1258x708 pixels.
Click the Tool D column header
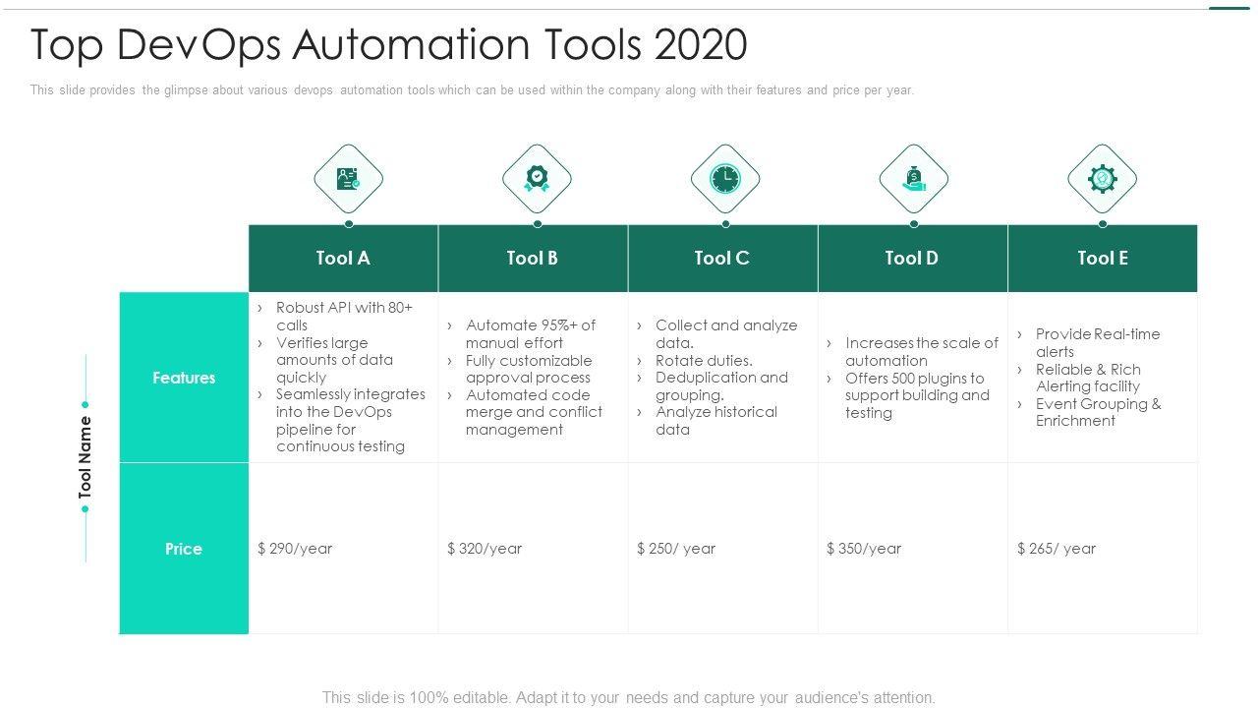tap(912, 259)
